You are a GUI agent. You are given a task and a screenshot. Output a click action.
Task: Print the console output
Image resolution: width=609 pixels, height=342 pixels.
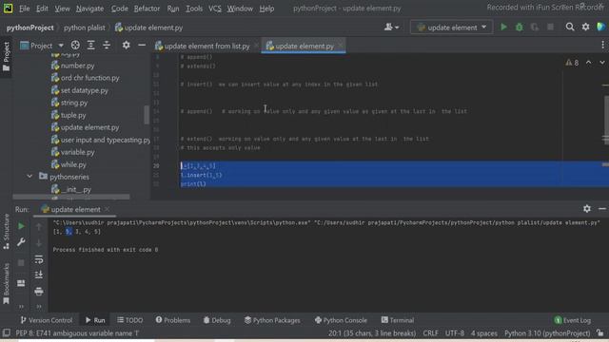point(39,292)
